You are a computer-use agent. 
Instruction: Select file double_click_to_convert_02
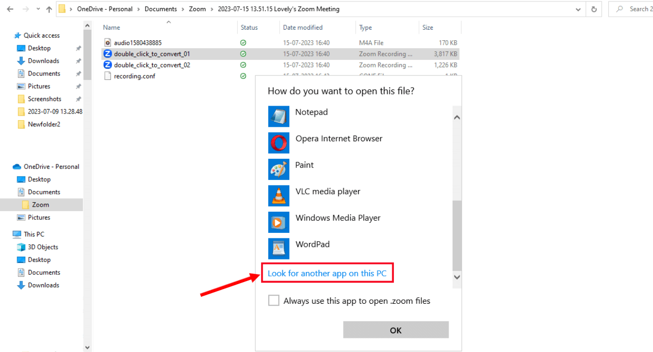point(152,65)
